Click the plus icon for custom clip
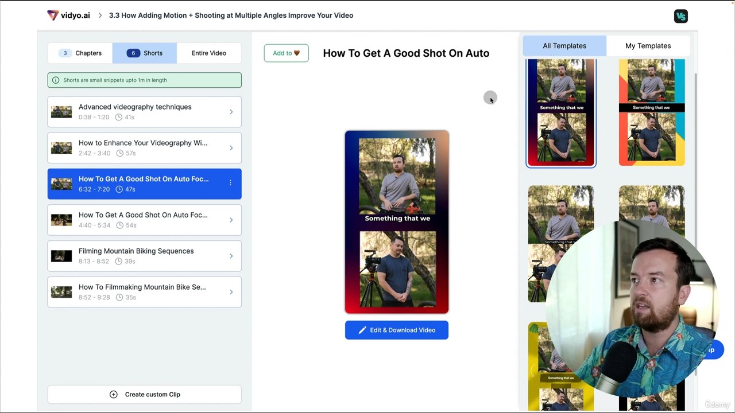 114,395
